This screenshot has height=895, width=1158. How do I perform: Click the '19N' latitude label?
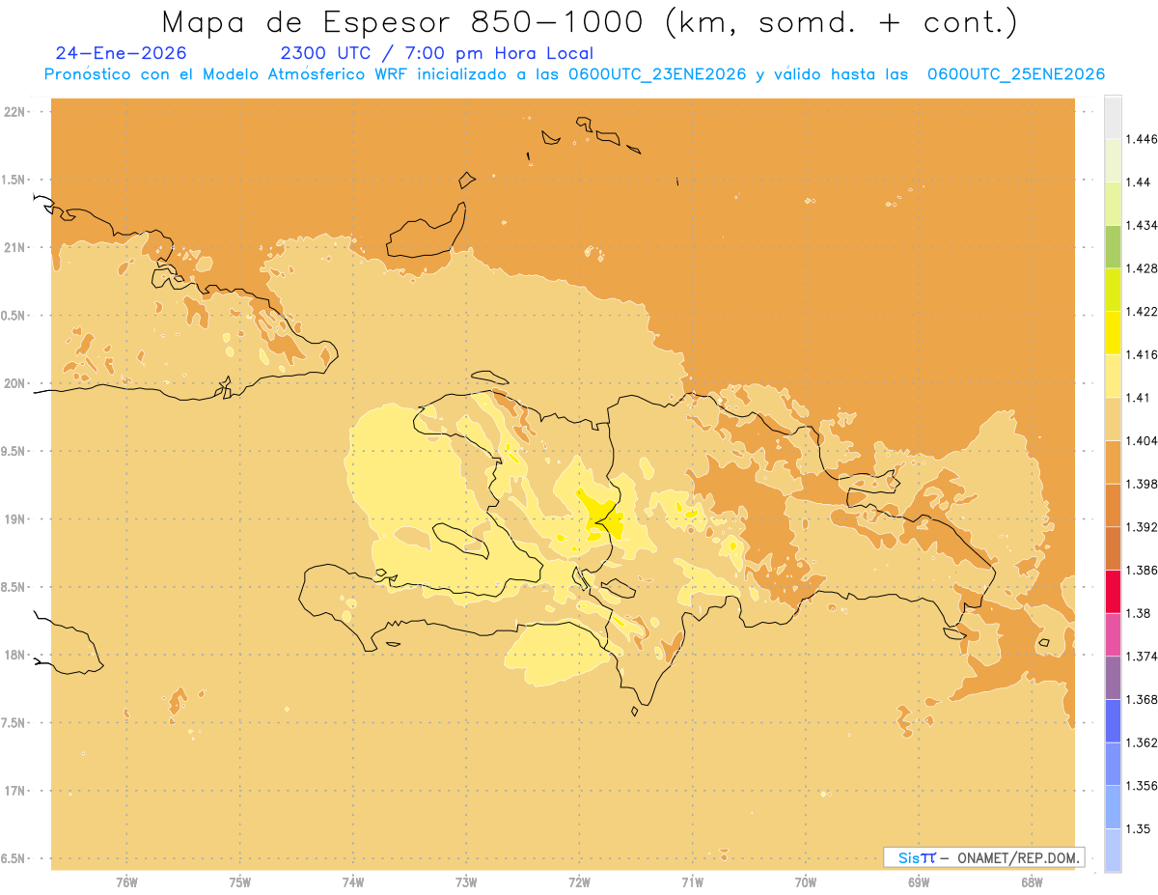(x=14, y=518)
